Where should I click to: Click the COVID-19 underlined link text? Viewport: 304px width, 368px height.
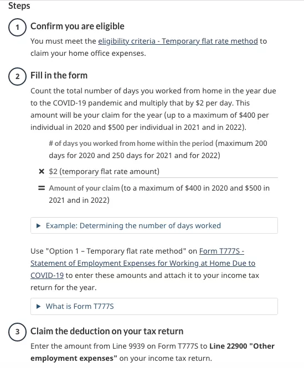click(47, 276)
